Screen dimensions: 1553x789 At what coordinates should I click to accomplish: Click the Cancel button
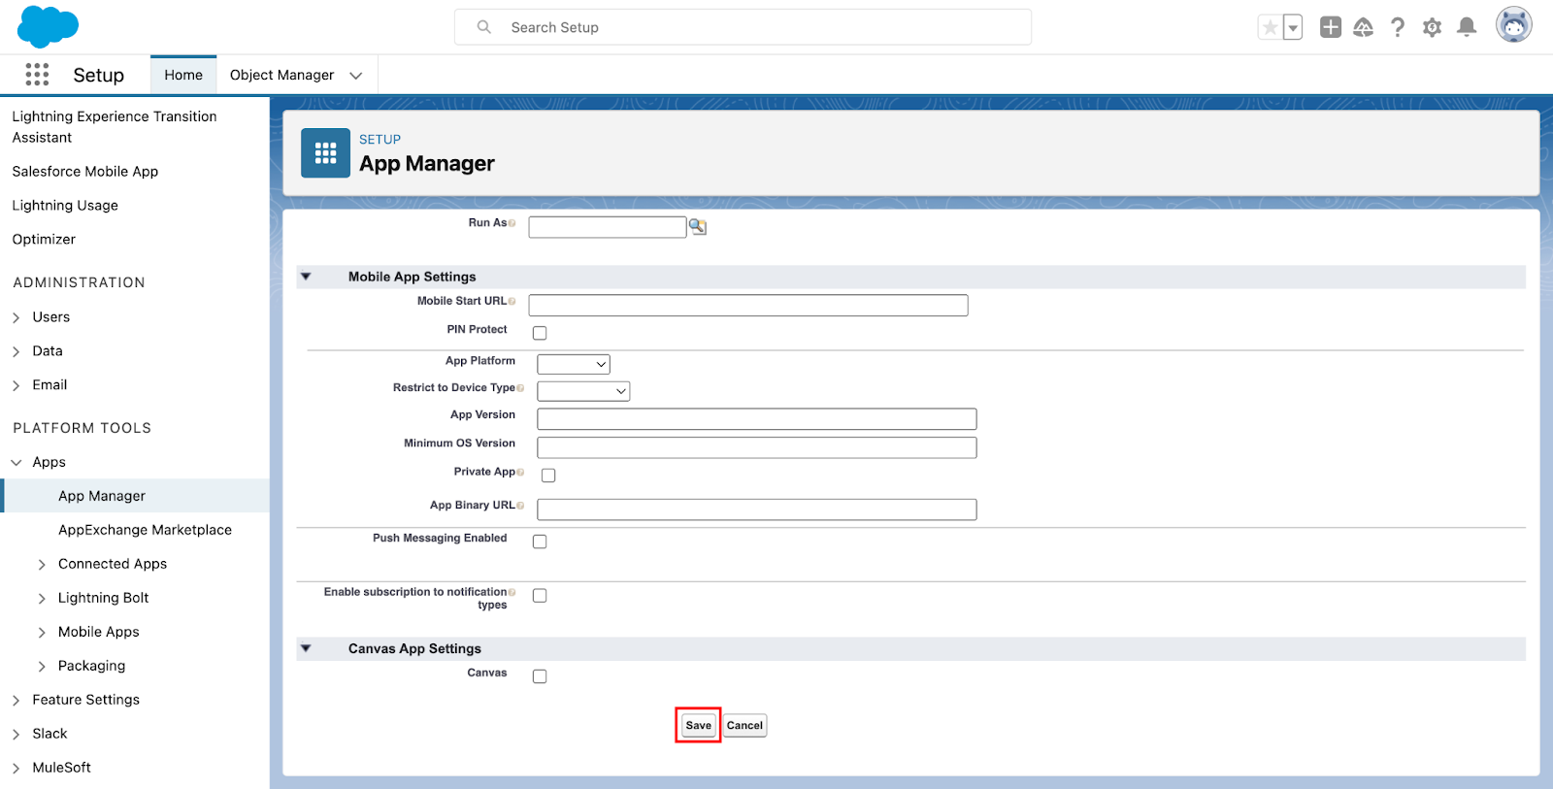pyautogui.click(x=744, y=725)
